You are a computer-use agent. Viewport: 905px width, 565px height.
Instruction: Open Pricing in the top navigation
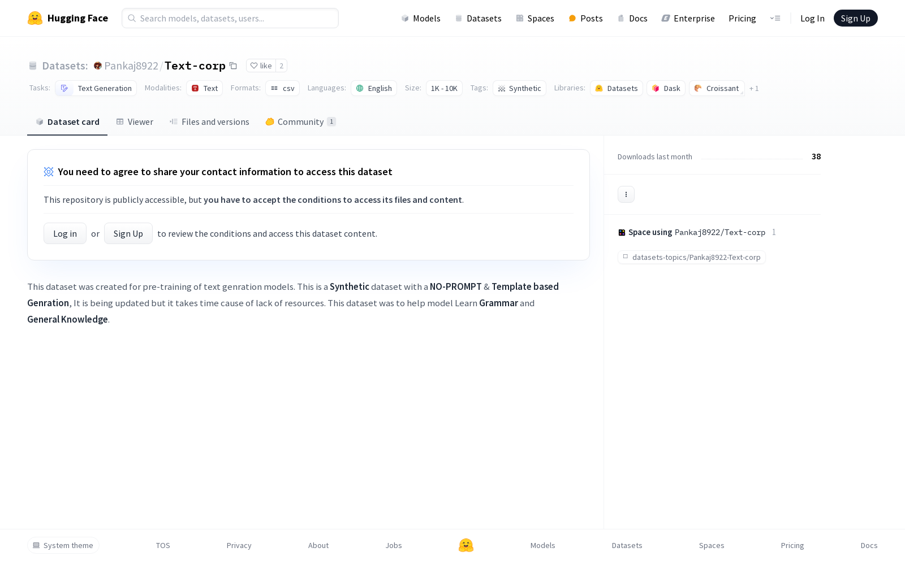(742, 18)
